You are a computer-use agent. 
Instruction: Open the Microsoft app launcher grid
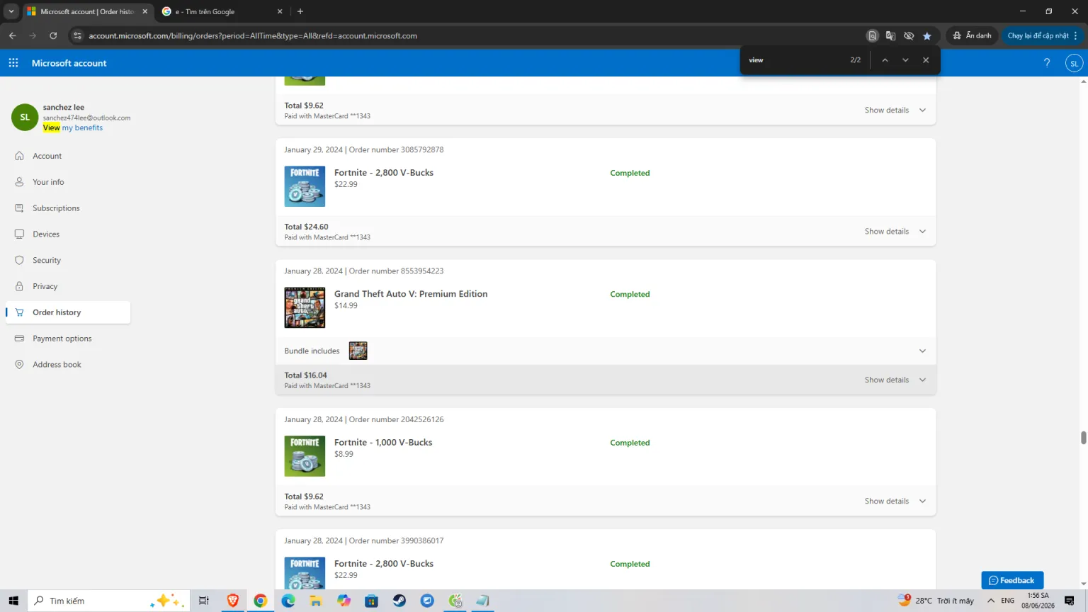click(13, 63)
